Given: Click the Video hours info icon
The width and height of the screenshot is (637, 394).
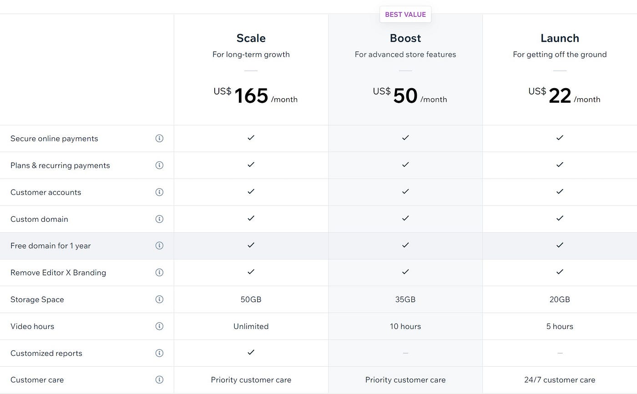Looking at the screenshot, I should (159, 326).
